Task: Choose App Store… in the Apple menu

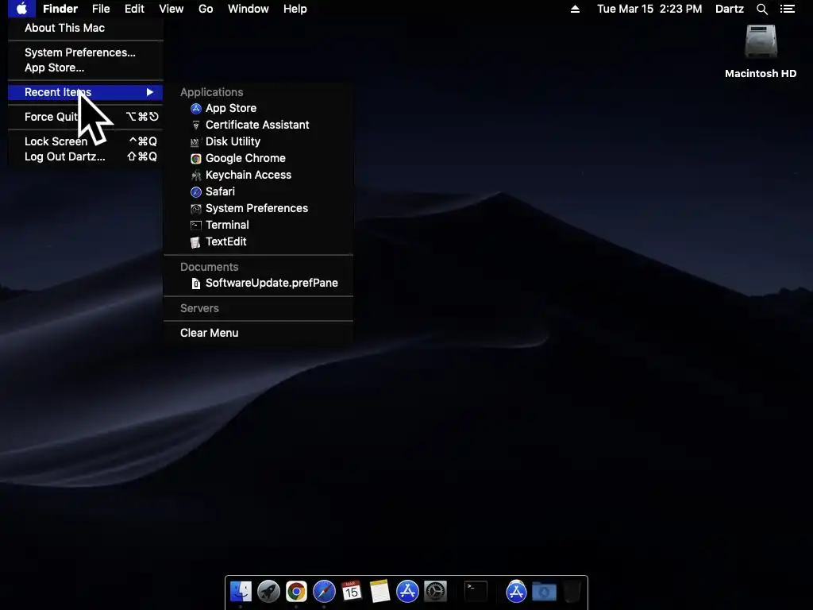Action: click(x=86, y=68)
